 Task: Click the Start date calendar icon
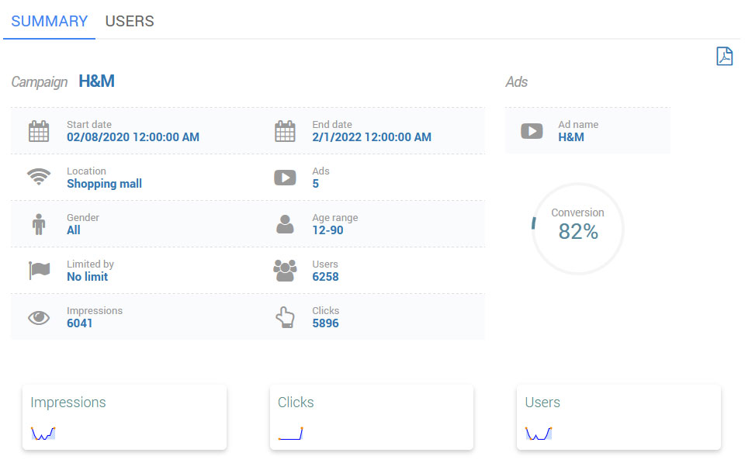click(x=39, y=131)
